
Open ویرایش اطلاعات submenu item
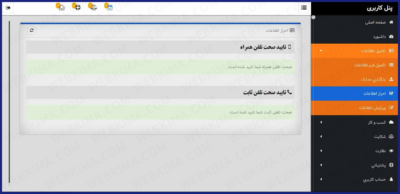(x=354, y=108)
